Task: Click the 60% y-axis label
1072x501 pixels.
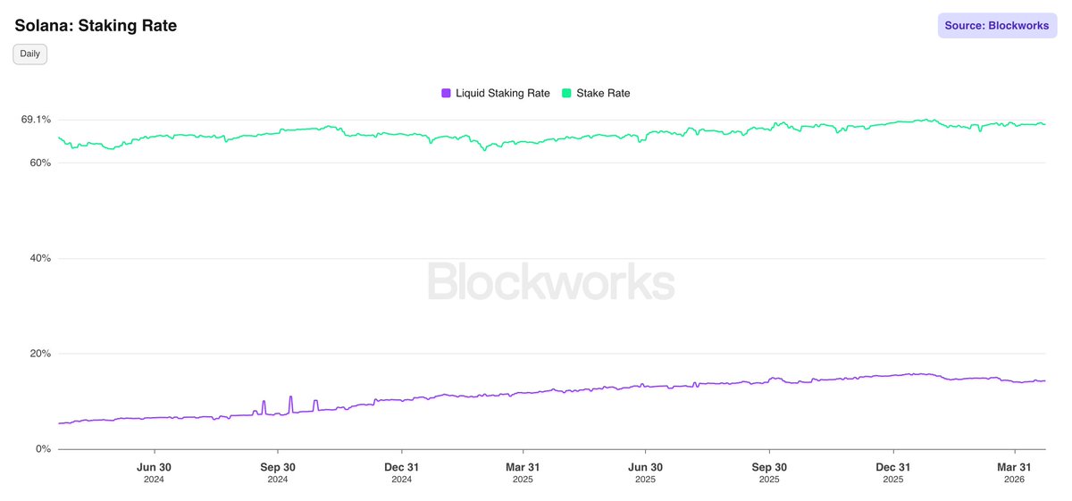Action: pyautogui.click(x=41, y=163)
